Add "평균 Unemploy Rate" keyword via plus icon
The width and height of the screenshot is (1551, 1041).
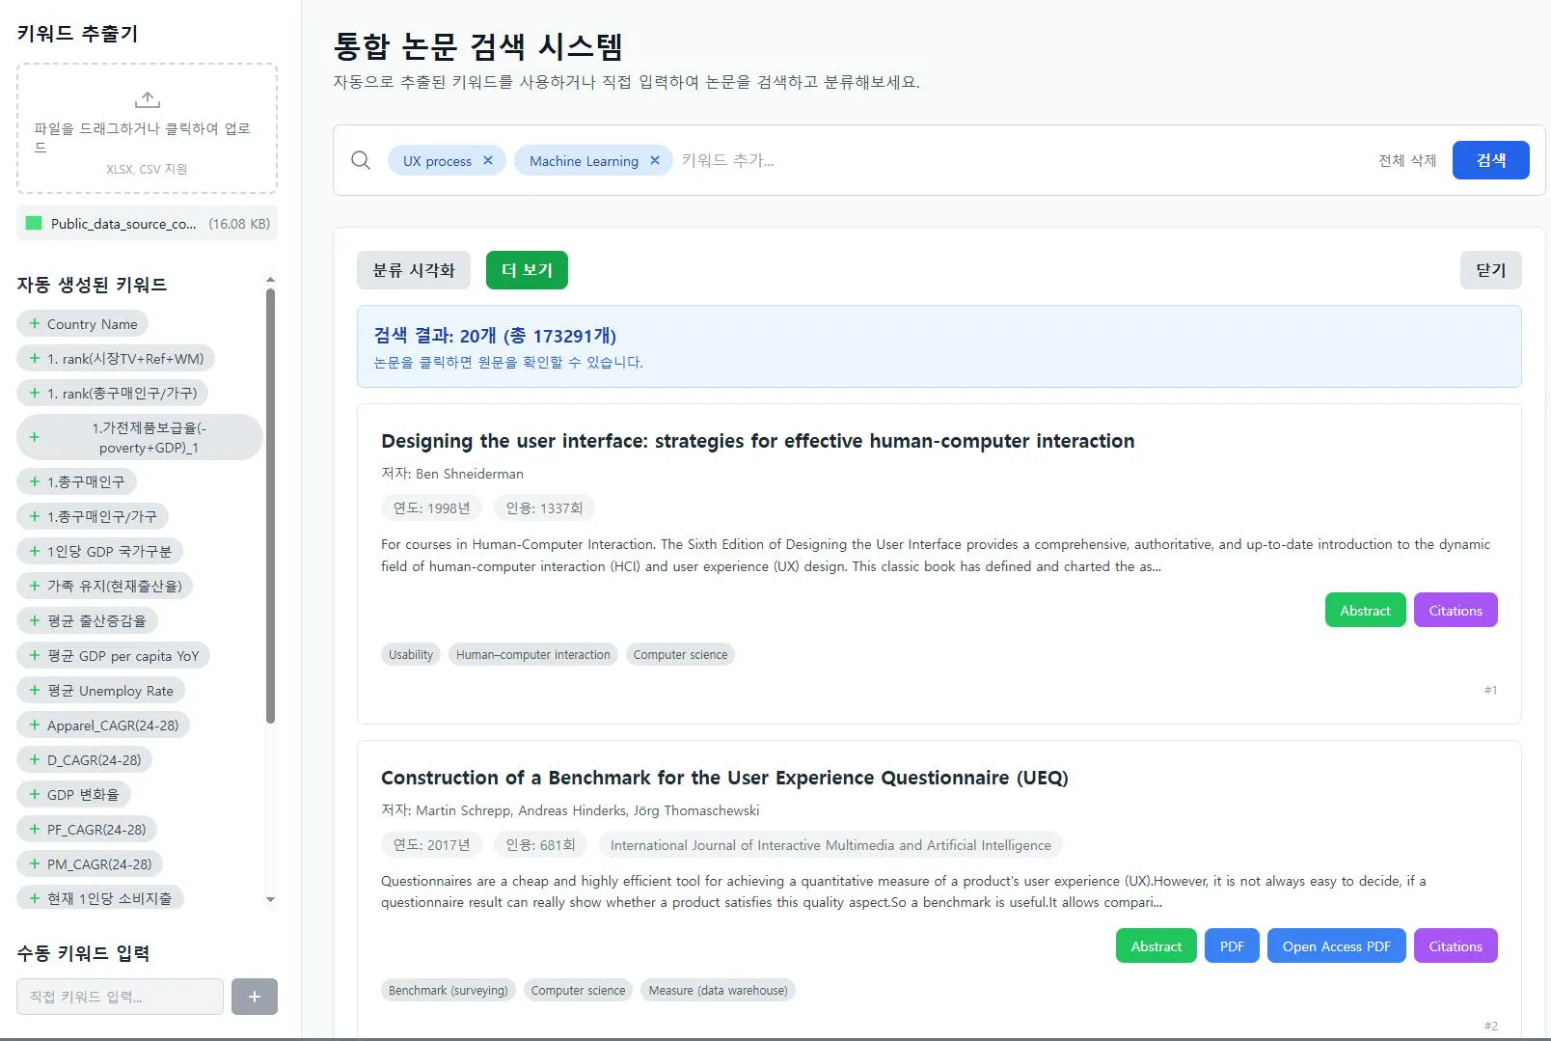tap(33, 690)
